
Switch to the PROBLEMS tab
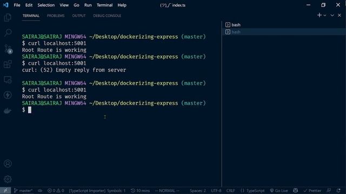(x=56, y=16)
